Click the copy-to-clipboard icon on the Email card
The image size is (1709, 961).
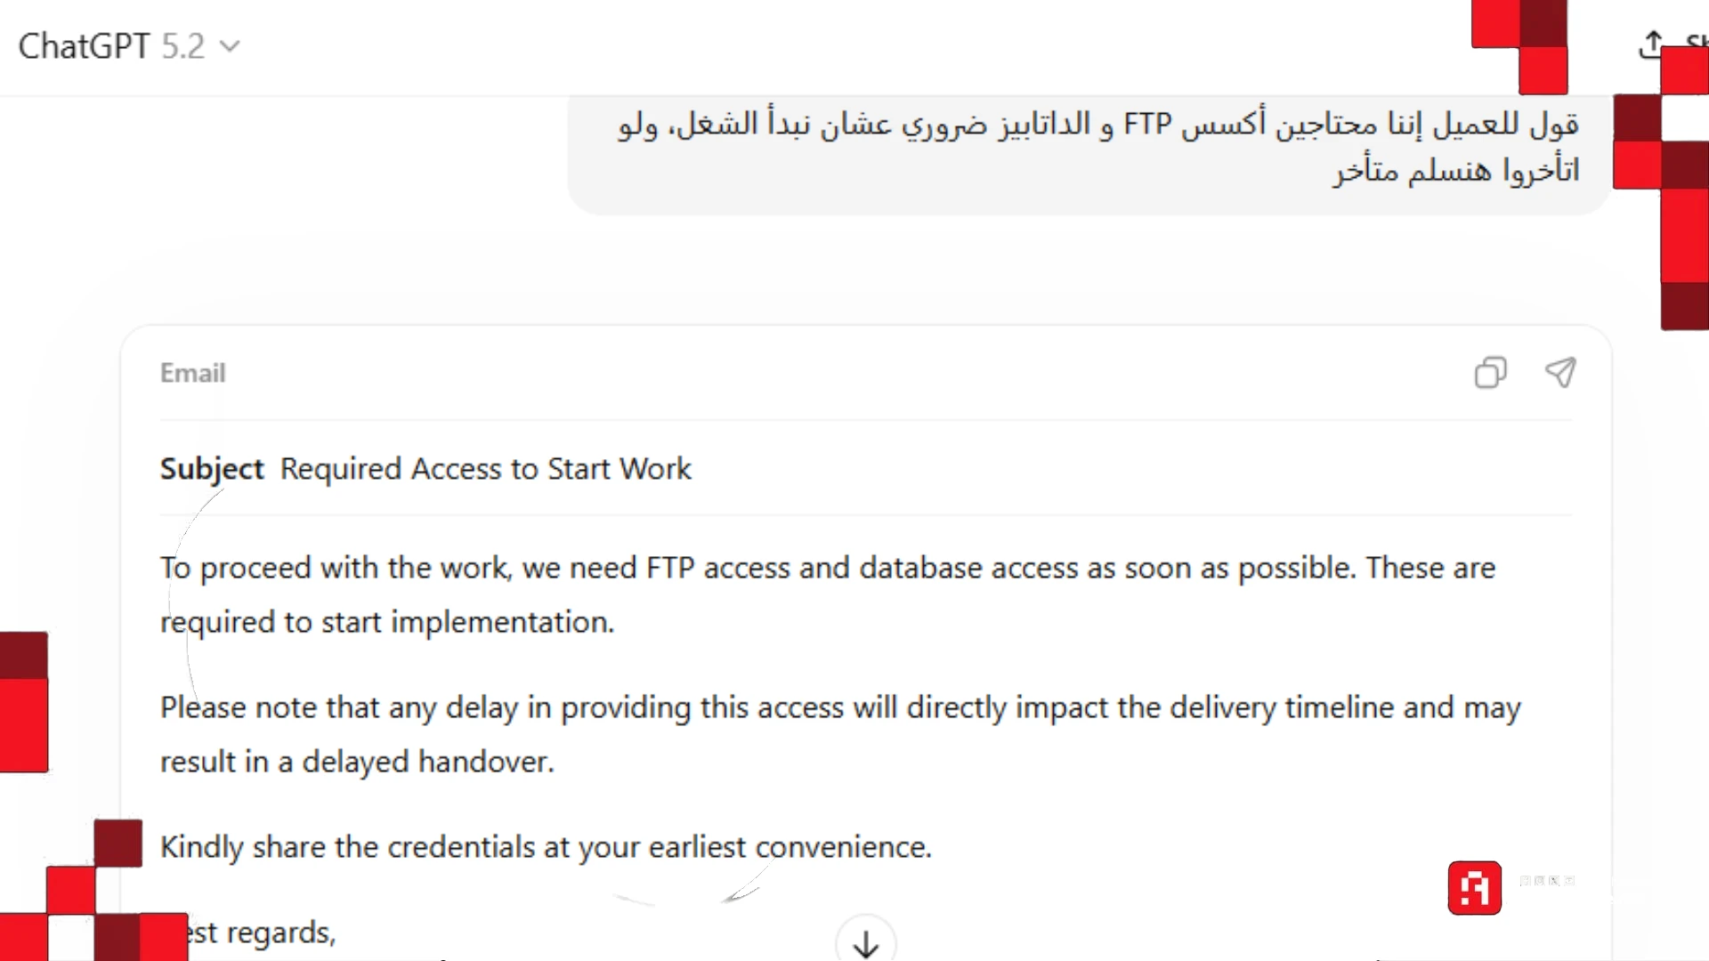click(1491, 374)
